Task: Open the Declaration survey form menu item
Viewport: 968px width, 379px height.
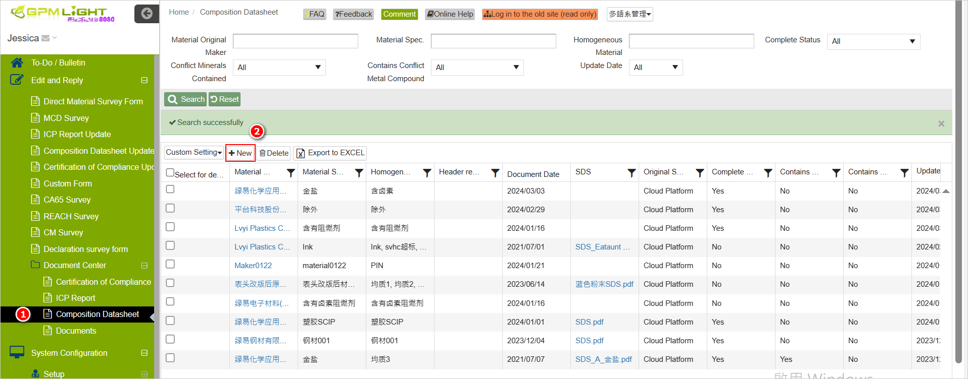Action: click(85, 249)
